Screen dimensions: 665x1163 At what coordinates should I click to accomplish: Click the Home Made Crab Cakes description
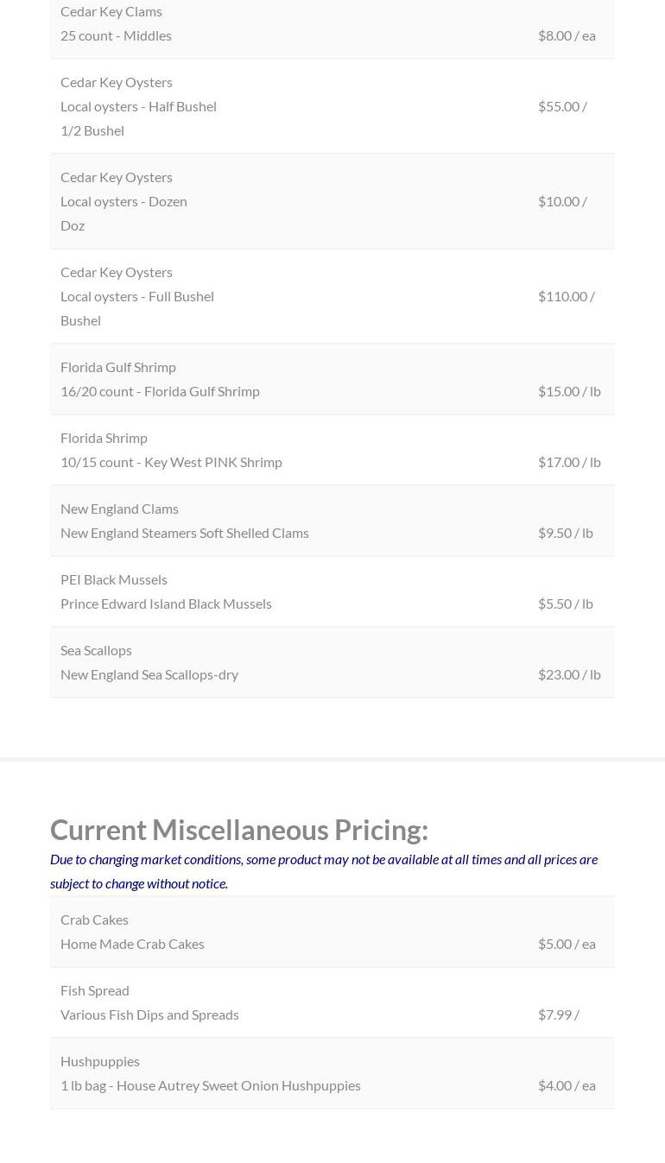pyautogui.click(x=132, y=944)
